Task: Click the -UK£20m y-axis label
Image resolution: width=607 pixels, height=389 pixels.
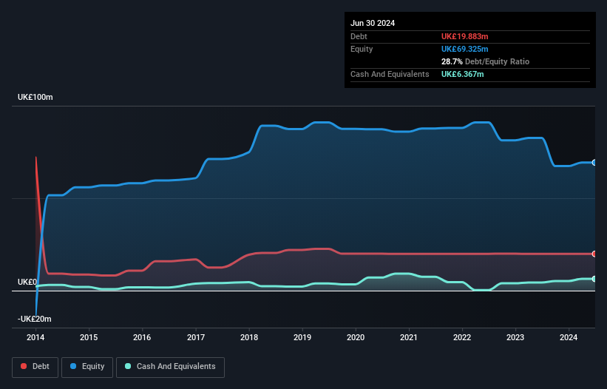Action: [x=35, y=319]
